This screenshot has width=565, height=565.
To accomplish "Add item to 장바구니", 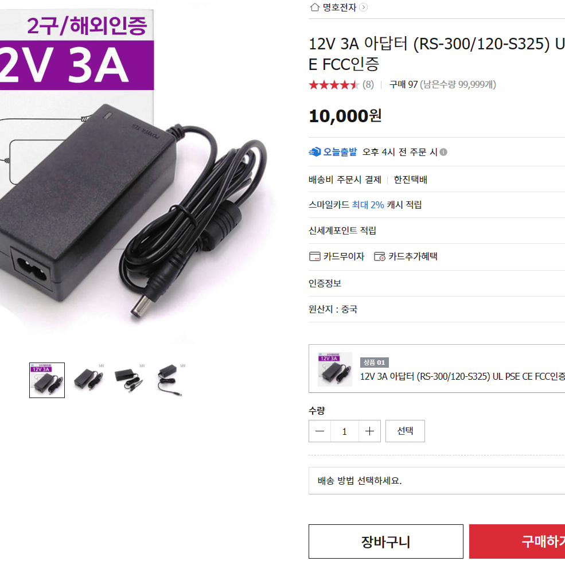I will [x=386, y=541].
